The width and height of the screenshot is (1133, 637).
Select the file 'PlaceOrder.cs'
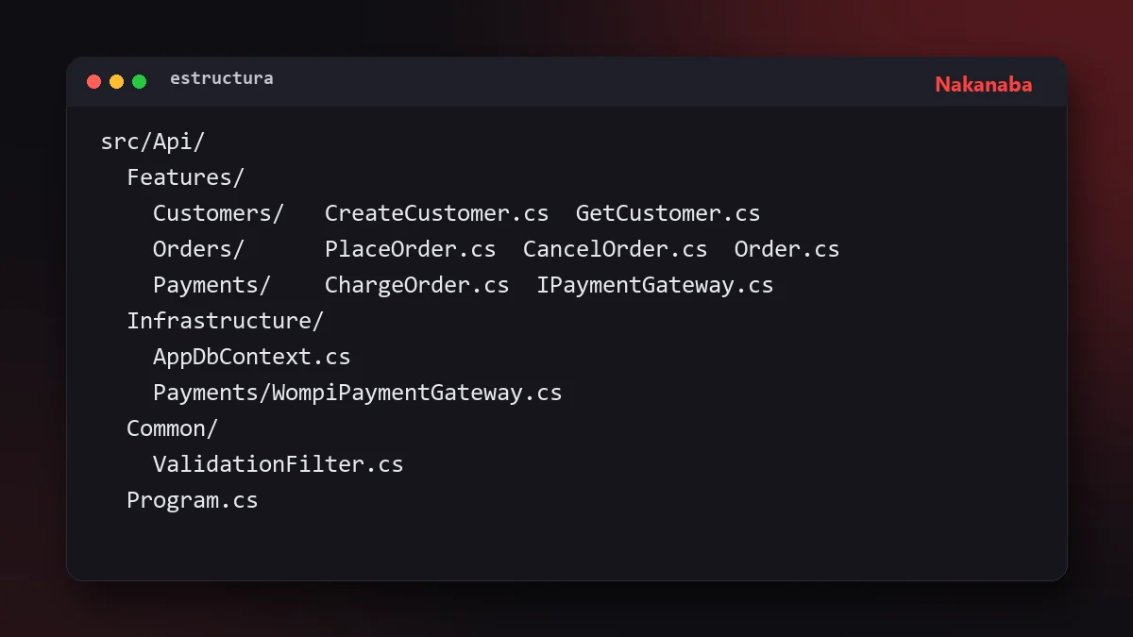tap(411, 249)
